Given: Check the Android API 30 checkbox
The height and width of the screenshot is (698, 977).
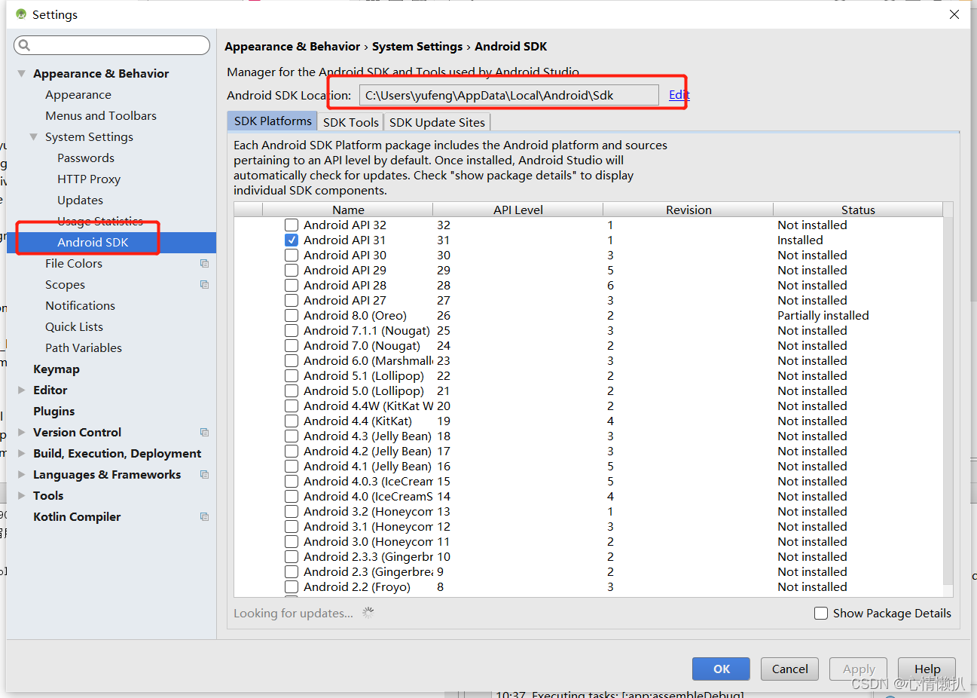Looking at the screenshot, I should pyautogui.click(x=292, y=255).
